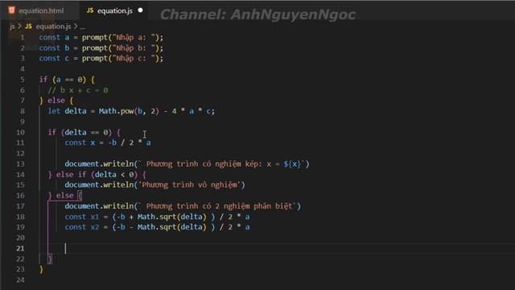Click line number 24 in the gutter

pyautogui.click(x=20, y=280)
